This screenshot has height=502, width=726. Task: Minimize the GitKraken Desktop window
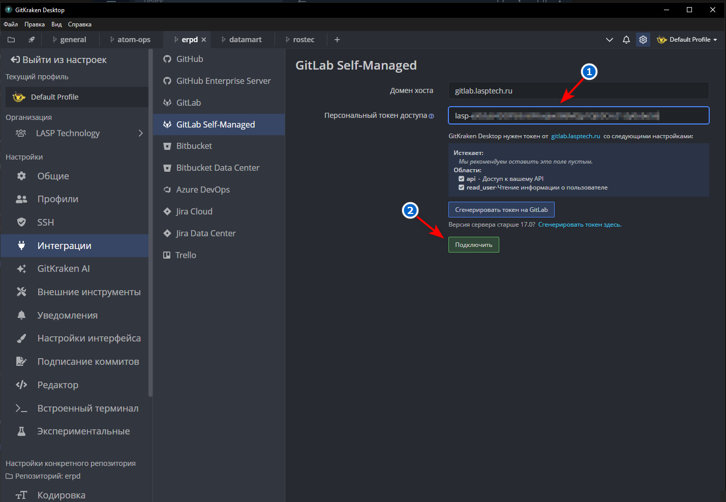coord(667,10)
